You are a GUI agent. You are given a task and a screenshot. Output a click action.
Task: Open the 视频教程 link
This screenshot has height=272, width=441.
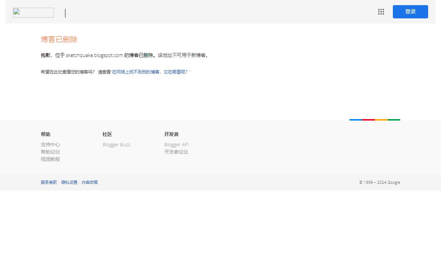coord(50,159)
